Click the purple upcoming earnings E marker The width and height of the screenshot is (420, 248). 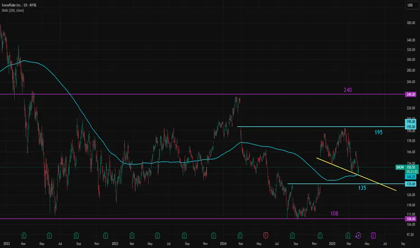point(373,235)
